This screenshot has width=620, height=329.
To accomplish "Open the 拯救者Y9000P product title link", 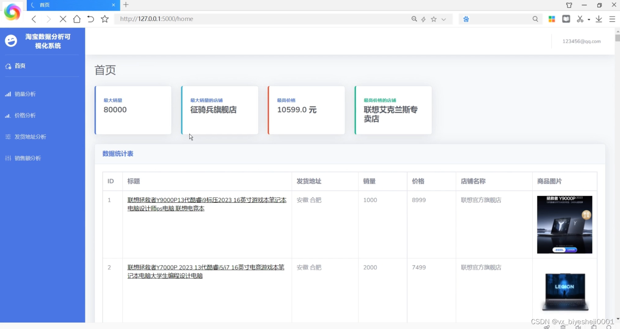I will 207,204.
